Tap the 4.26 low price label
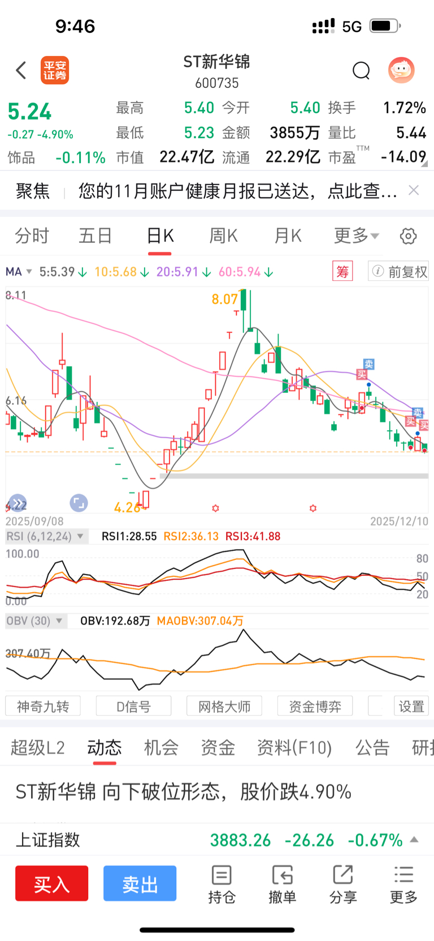The height and width of the screenshot is (941, 434). click(x=127, y=507)
